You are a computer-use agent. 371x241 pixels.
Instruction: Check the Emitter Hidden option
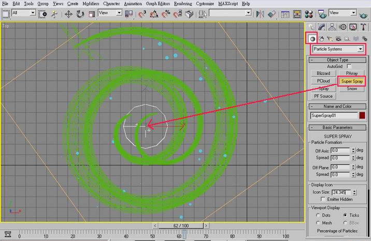coord(323,199)
